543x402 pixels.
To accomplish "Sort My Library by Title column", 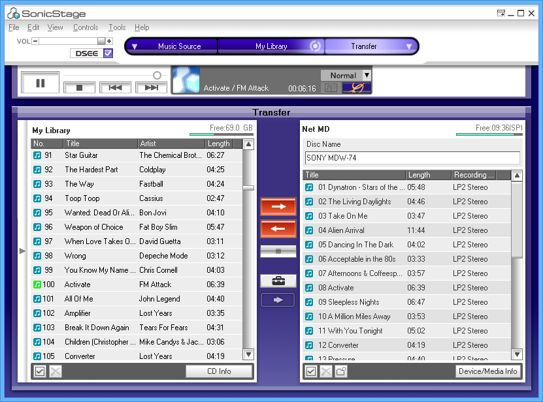I will click(101, 144).
